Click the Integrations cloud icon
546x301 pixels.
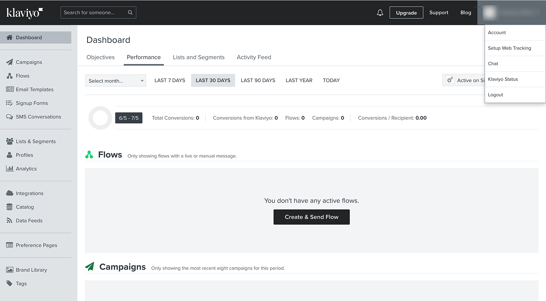click(x=10, y=193)
